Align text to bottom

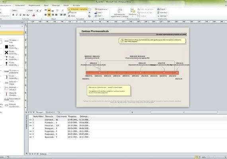[x=53, y=10]
